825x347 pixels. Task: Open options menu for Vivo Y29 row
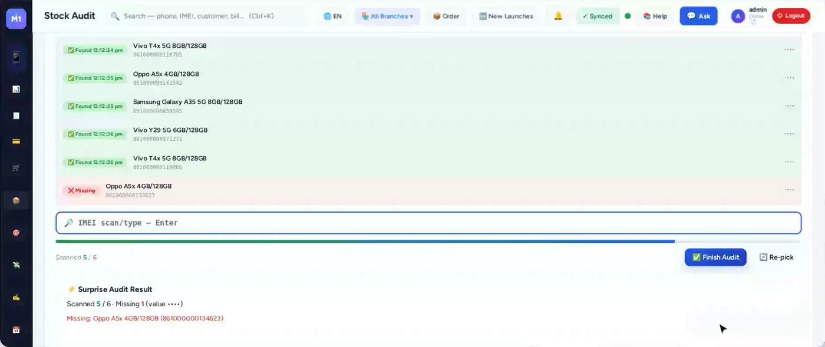(x=789, y=134)
